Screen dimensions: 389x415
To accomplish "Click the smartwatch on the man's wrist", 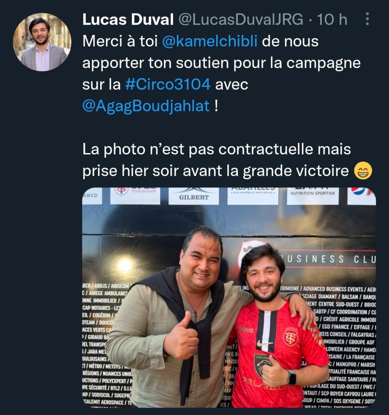I will (292, 377).
